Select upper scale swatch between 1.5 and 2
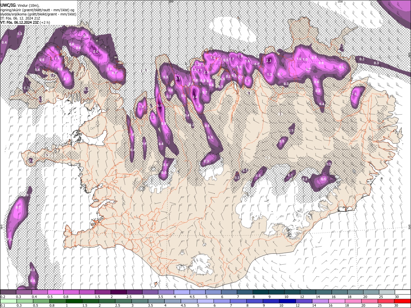The height and width of the screenshot is (308, 411). click(103, 292)
